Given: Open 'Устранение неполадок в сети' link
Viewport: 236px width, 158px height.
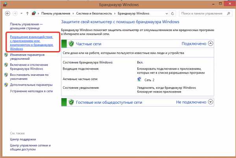Looking at the screenshot, I should tap(31, 91).
